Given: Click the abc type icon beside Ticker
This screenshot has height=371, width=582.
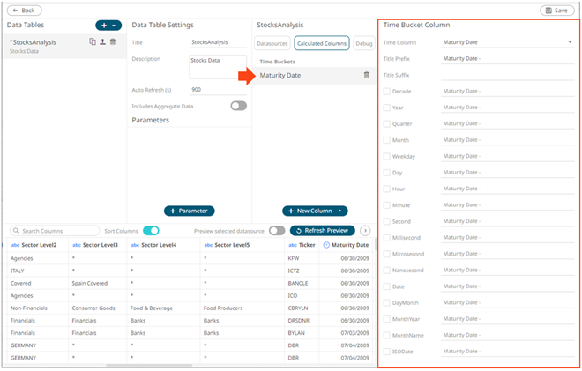Looking at the screenshot, I should pyautogui.click(x=292, y=245).
